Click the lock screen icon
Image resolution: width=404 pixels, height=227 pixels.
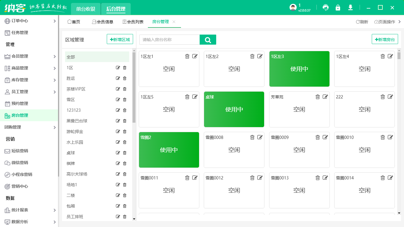click(338, 8)
